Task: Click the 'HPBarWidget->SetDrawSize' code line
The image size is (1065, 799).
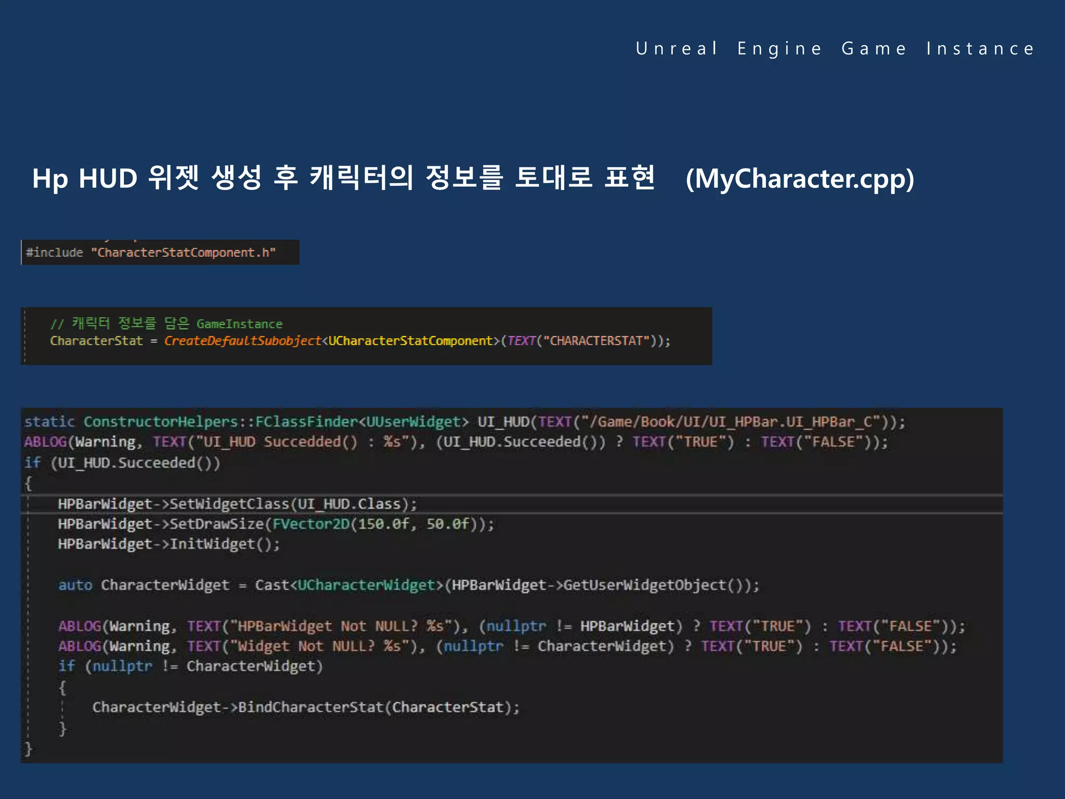Action: point(276,523)
